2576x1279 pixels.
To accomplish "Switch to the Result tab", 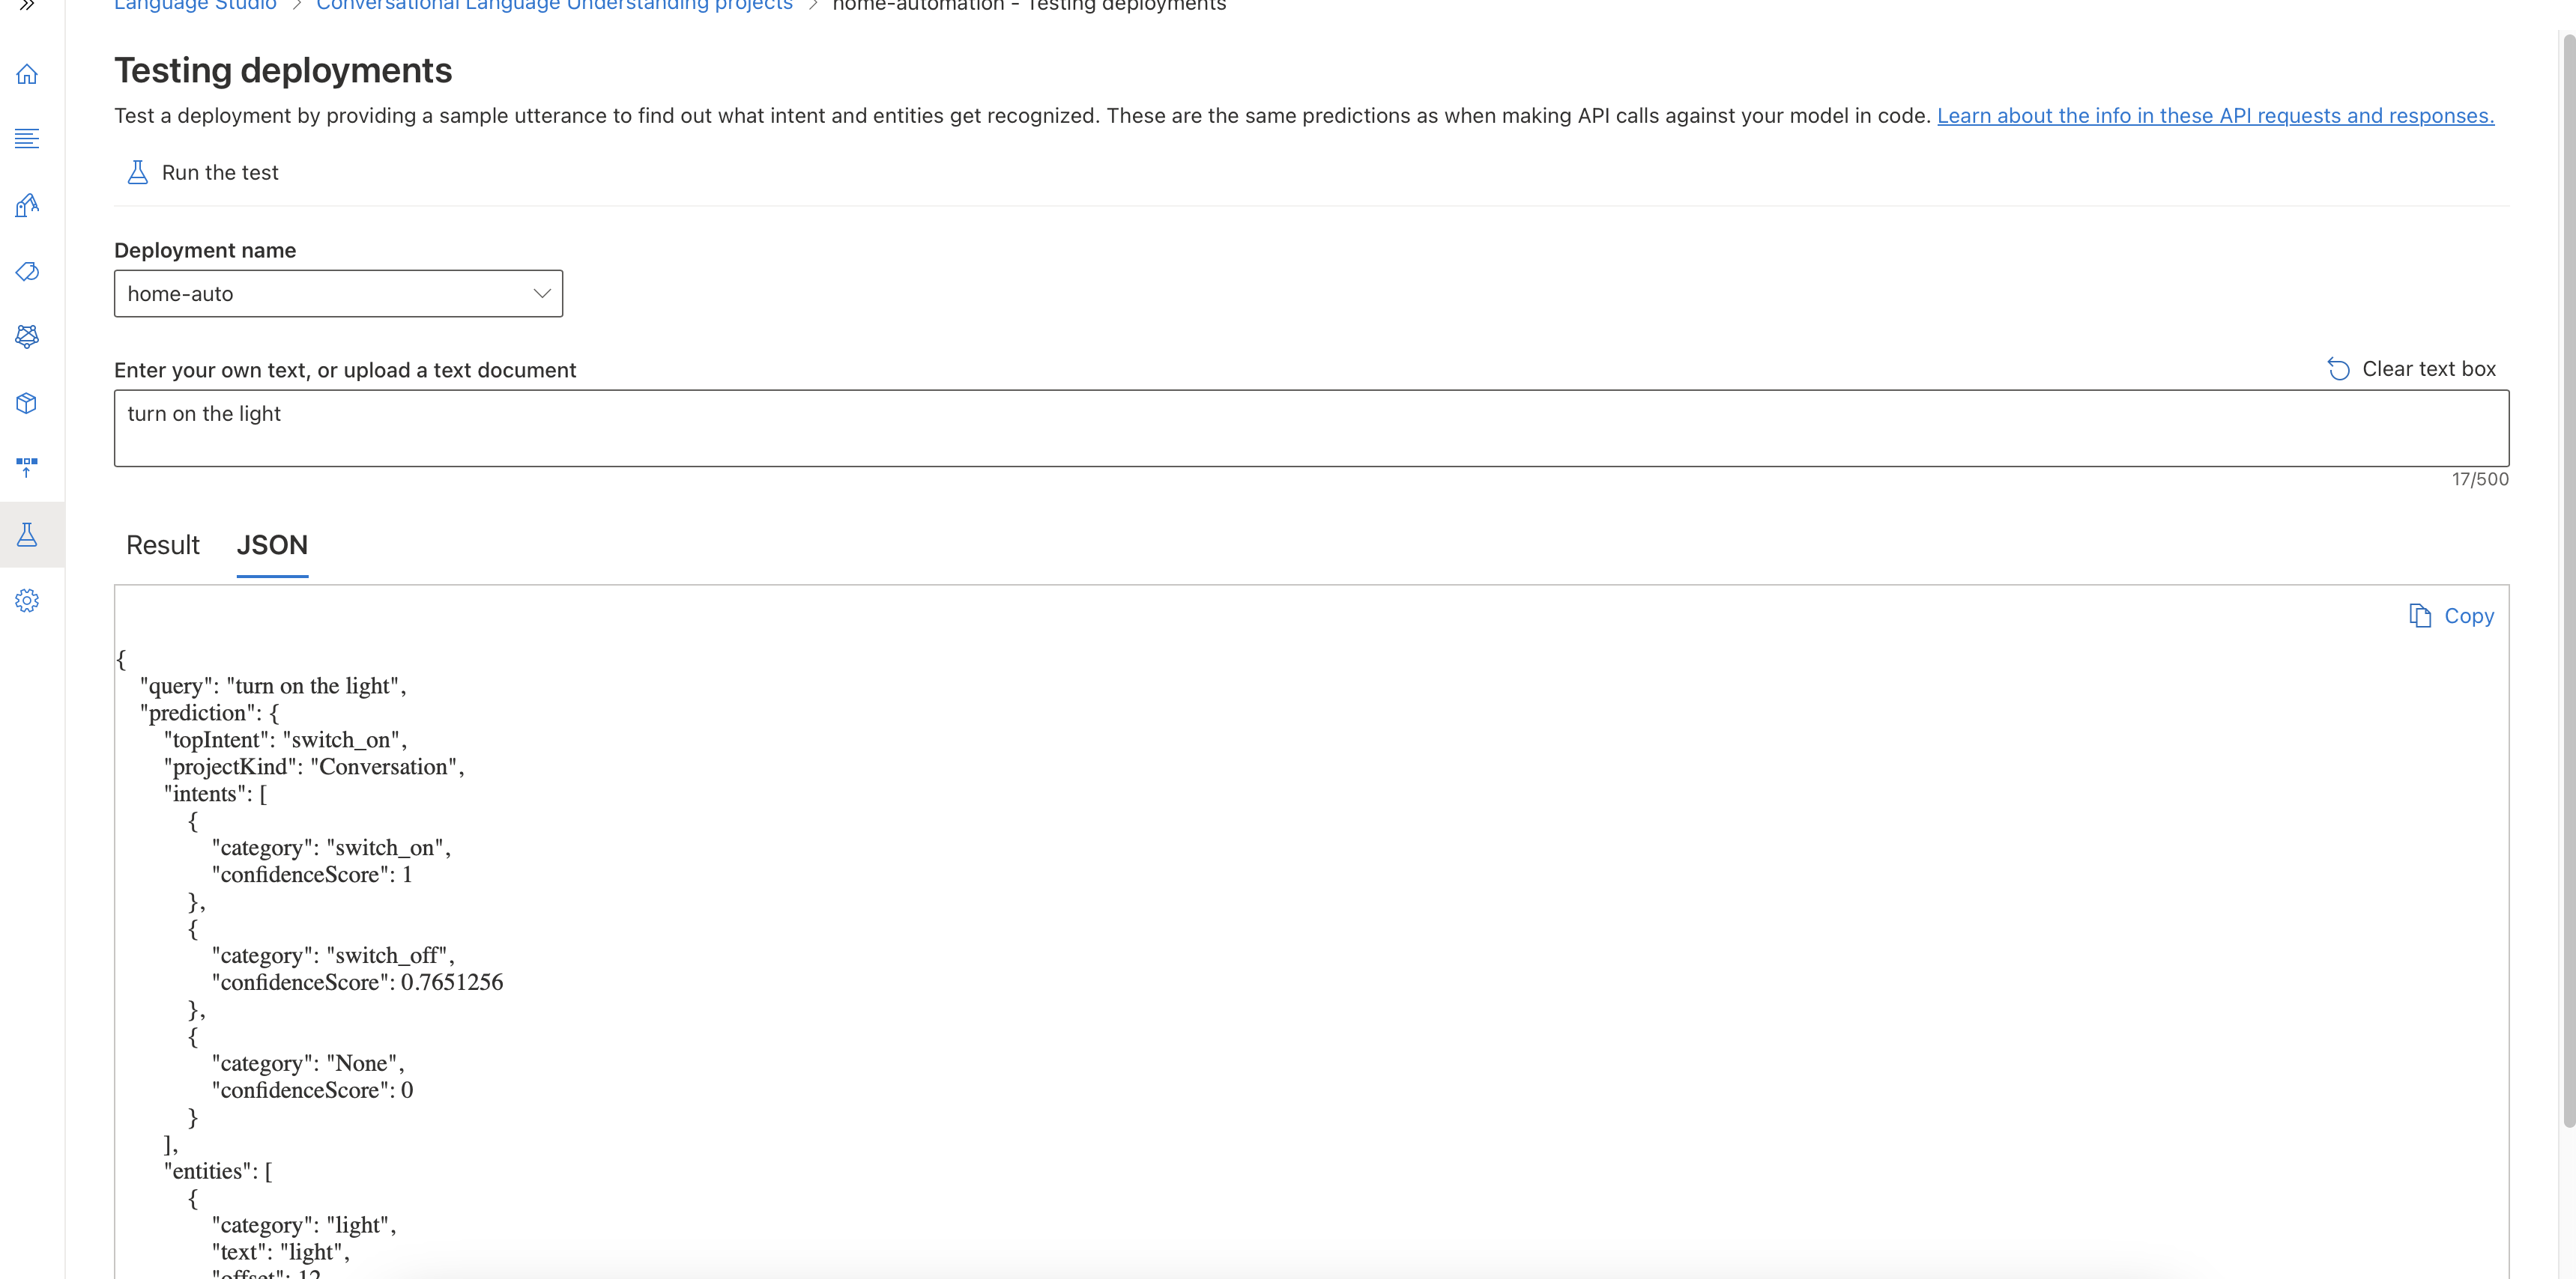I will coord(162,546).
